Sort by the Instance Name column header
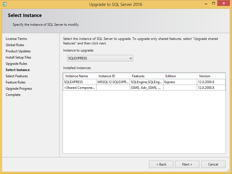The width and height of the screenshot is (232, 174). (80, 76)
